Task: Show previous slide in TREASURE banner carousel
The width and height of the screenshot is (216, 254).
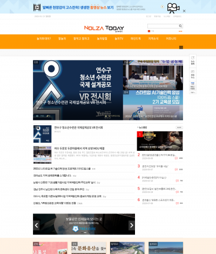Action: [36, 225]
